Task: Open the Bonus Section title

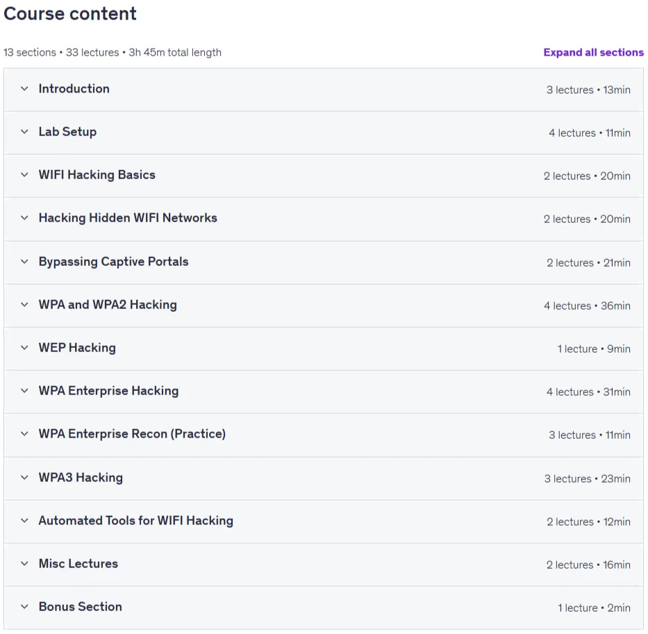Action: 81,607
